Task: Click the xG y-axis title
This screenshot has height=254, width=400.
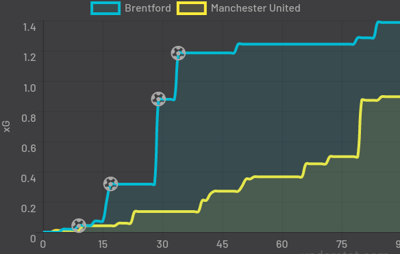Action: pos(7,127)
